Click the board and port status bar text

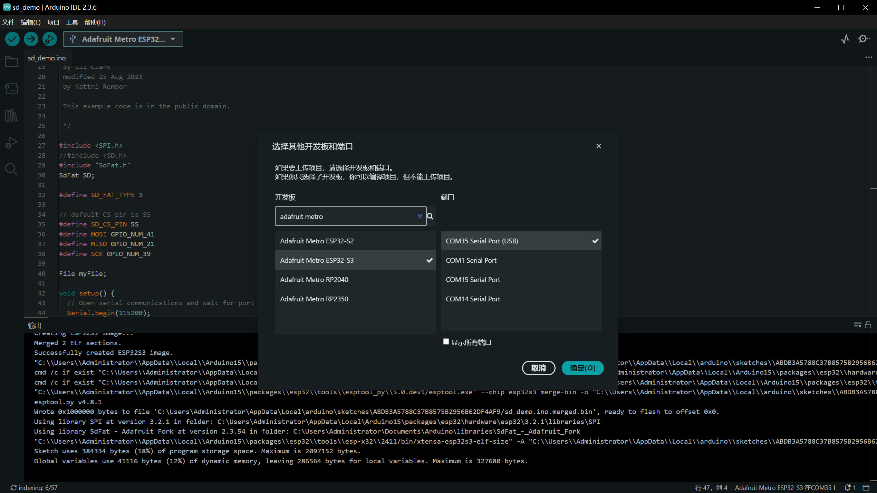coord(786,487)
